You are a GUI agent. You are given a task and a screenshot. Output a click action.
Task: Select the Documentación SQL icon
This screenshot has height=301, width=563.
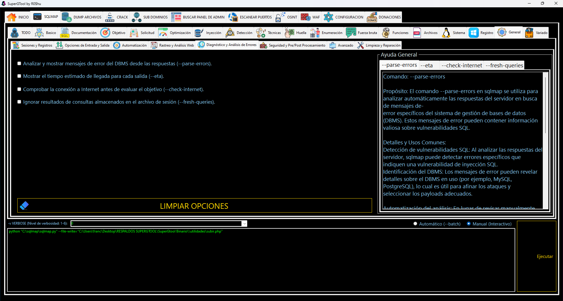pyautogui.click(x=65, y=33)
